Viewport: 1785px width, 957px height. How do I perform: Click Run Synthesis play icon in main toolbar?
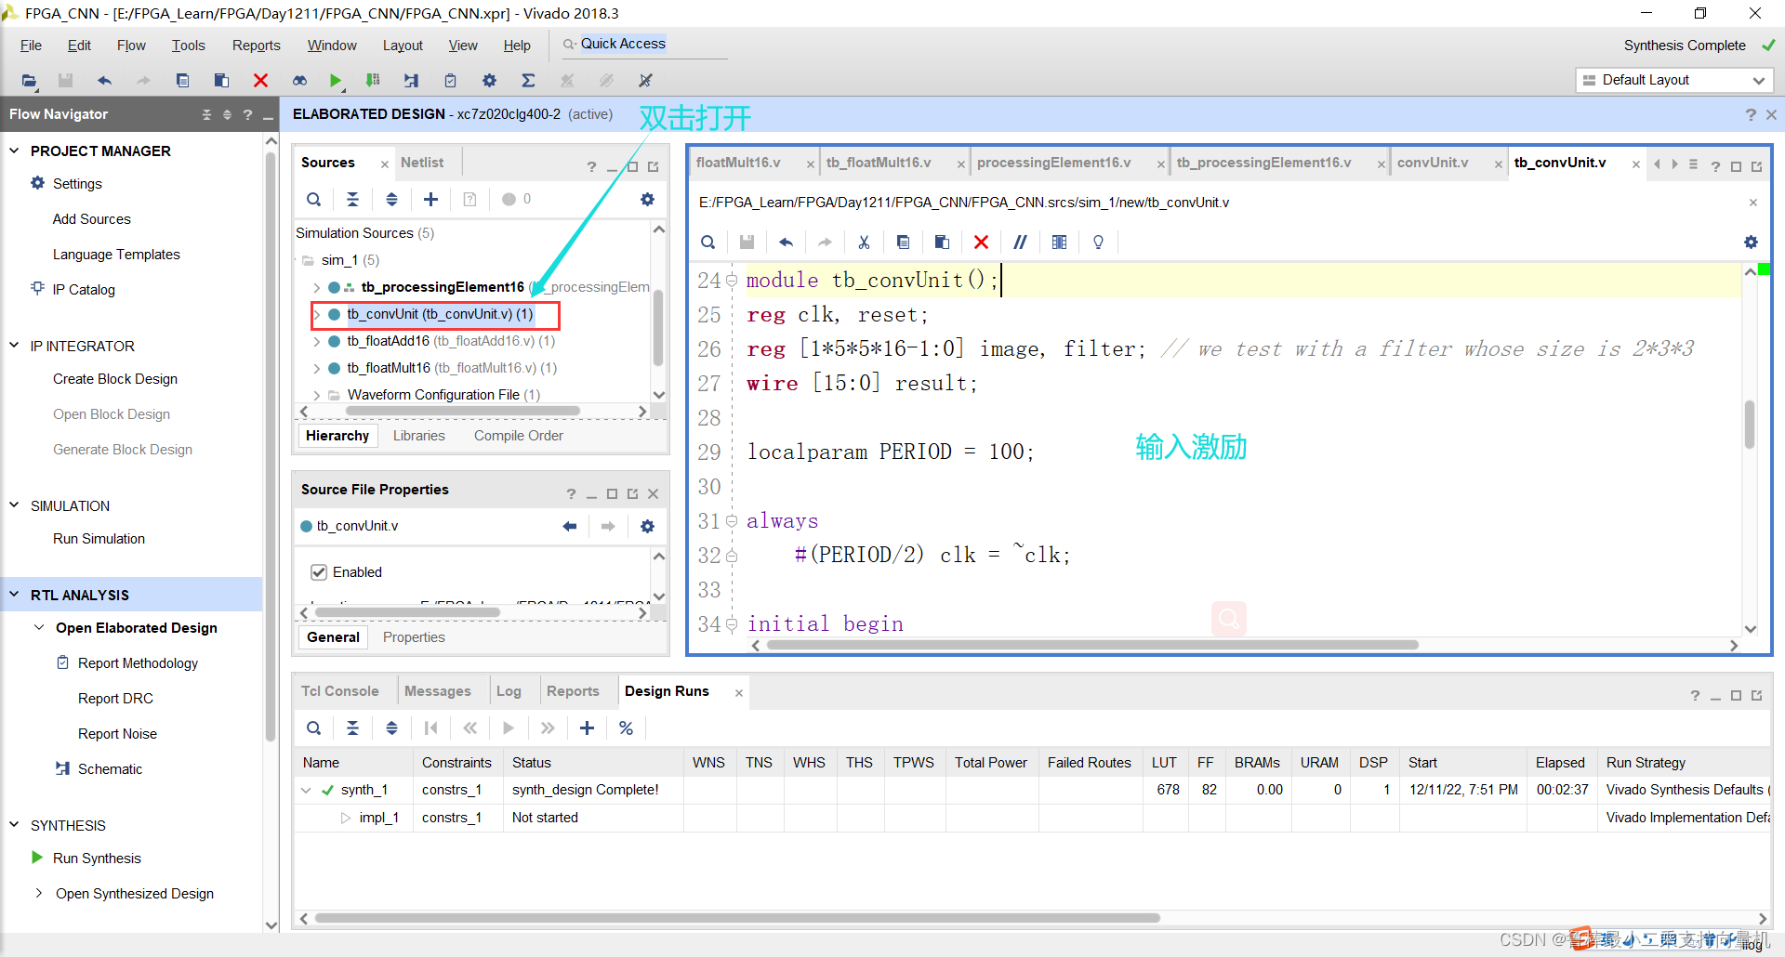pos(336,81)
